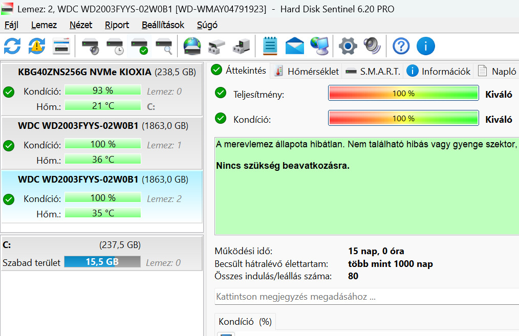Click the 'Nincs szükség beavatkozásra.' text
The width and height of the screenshot is (519, 336).
tap(283, 166)
